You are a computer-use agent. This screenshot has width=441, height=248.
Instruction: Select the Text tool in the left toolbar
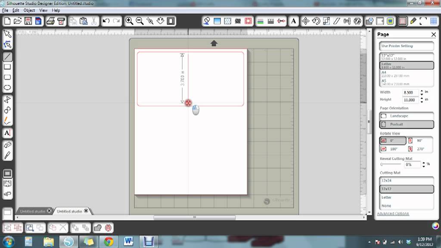[x=7, y=133]
